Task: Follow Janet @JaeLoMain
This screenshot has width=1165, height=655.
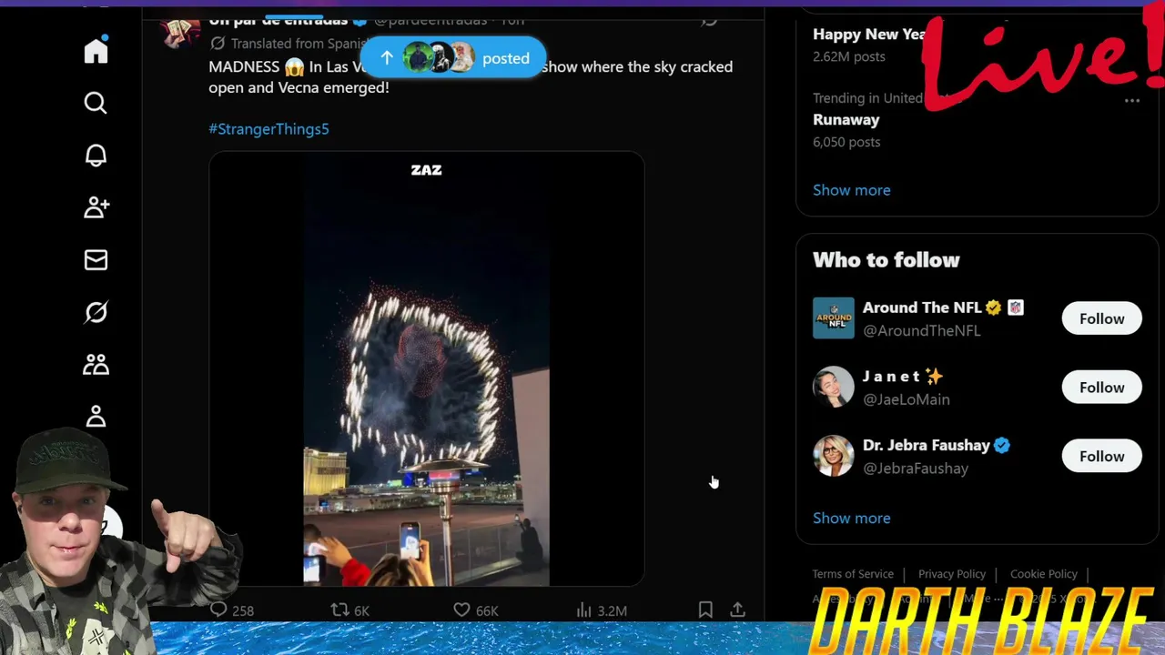Action: (x=1101, y=388)
